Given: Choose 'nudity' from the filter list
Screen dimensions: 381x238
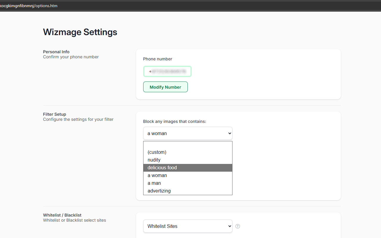Looking at the screenshot, I should (x=188, y=160).
